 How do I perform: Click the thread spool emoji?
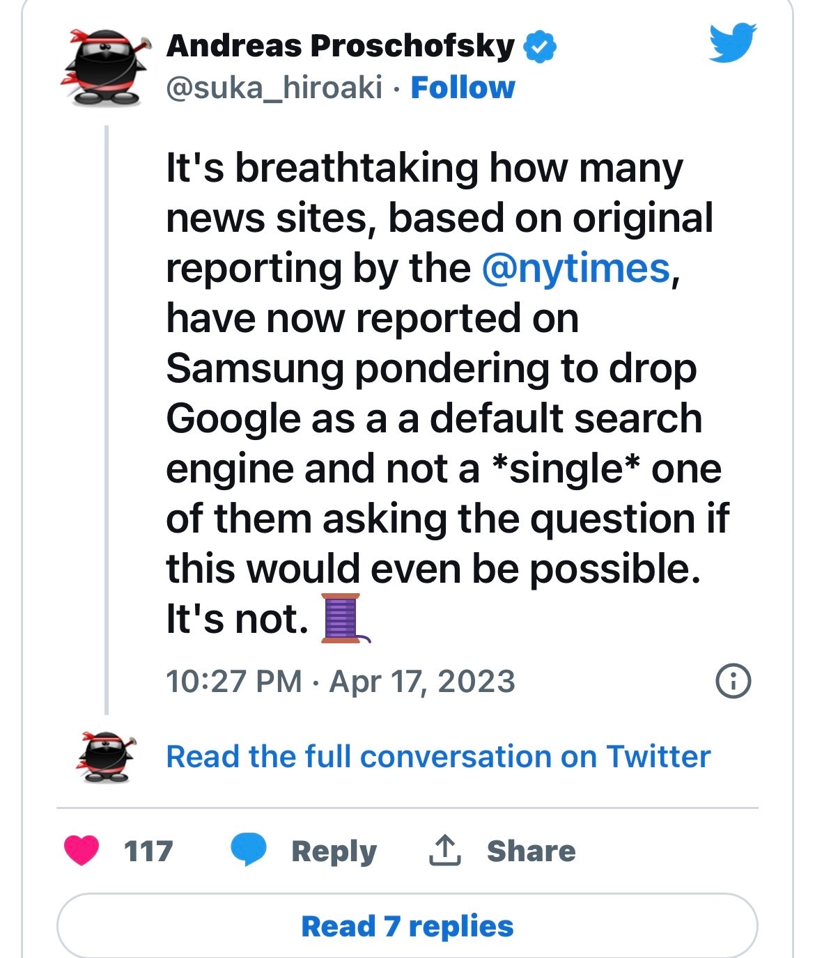click(343, 618)
